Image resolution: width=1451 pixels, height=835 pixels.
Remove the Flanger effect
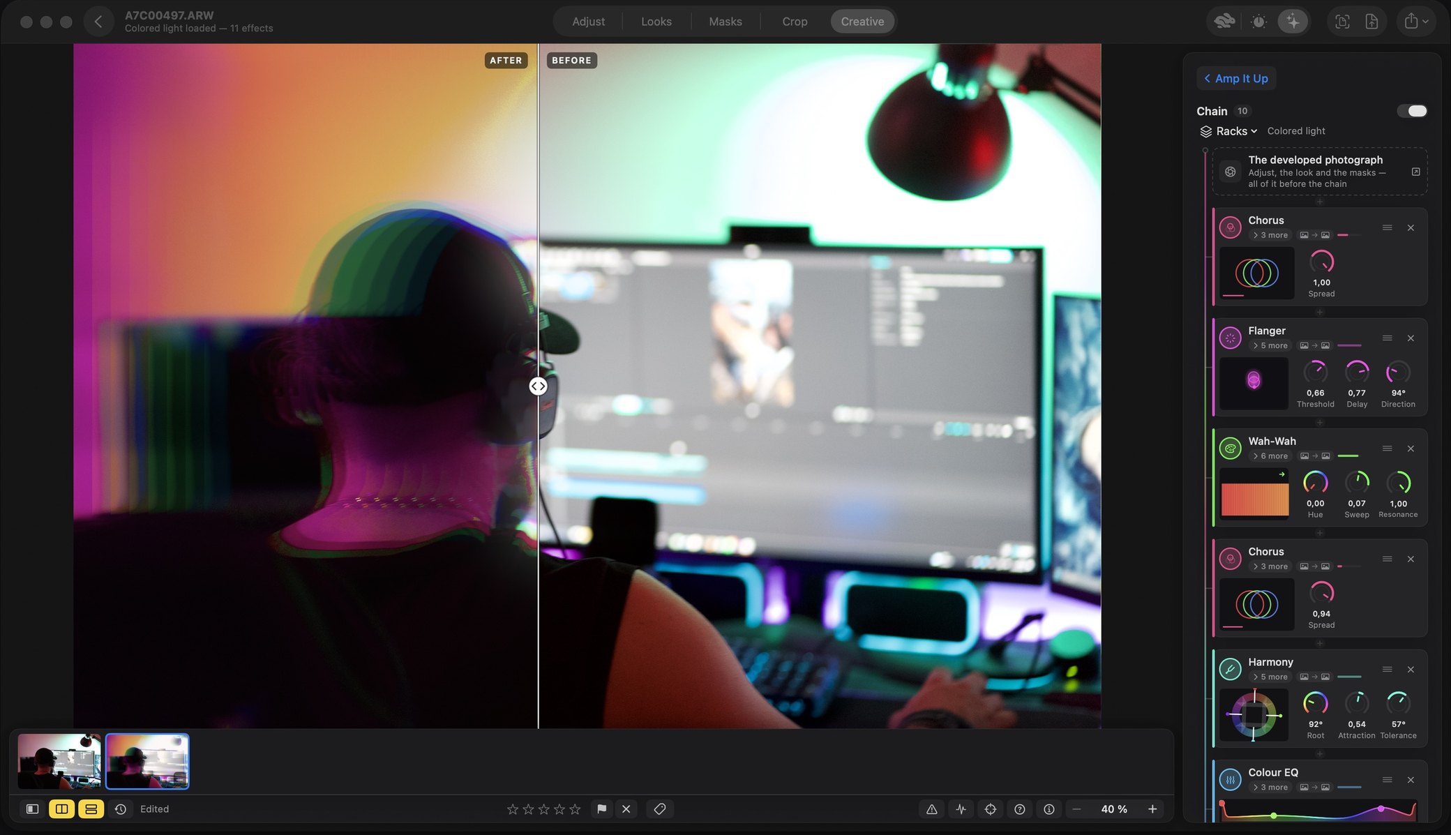1411,338
